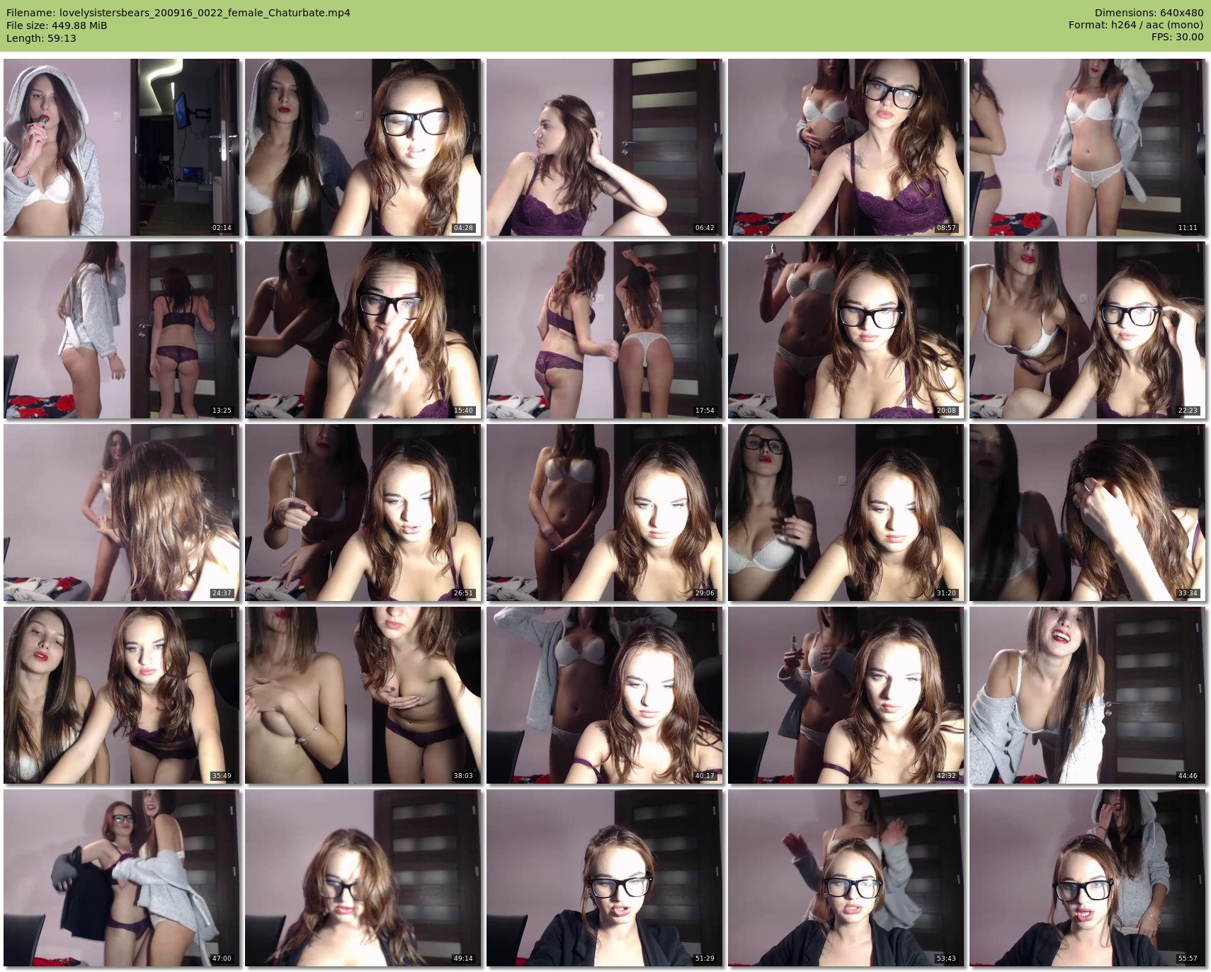Select the "FPS: 30.00" text
Image resolution: width=1211 pixels, height=972 pixels.
pos(1177,37)
